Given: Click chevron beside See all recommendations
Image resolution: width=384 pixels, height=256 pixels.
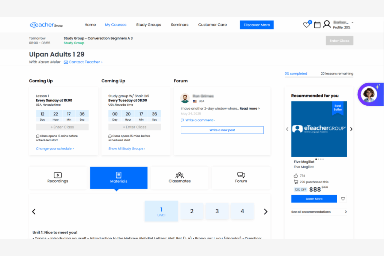Looking at the screenshot, I should pos(346,212).
